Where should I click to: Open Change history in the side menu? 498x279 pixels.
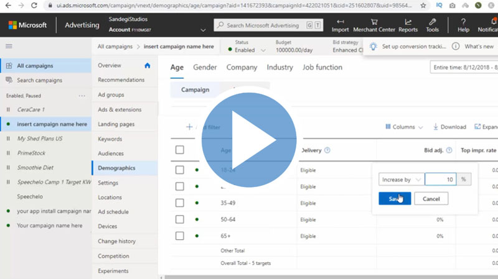[116, 241]
